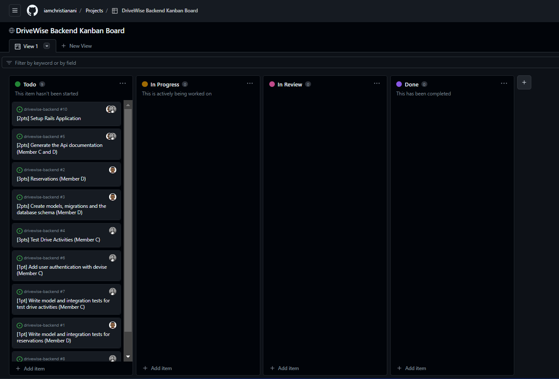Click "drivewise-backend #6" label
This screenshot has width=559, height=379.
click(44, 258)
